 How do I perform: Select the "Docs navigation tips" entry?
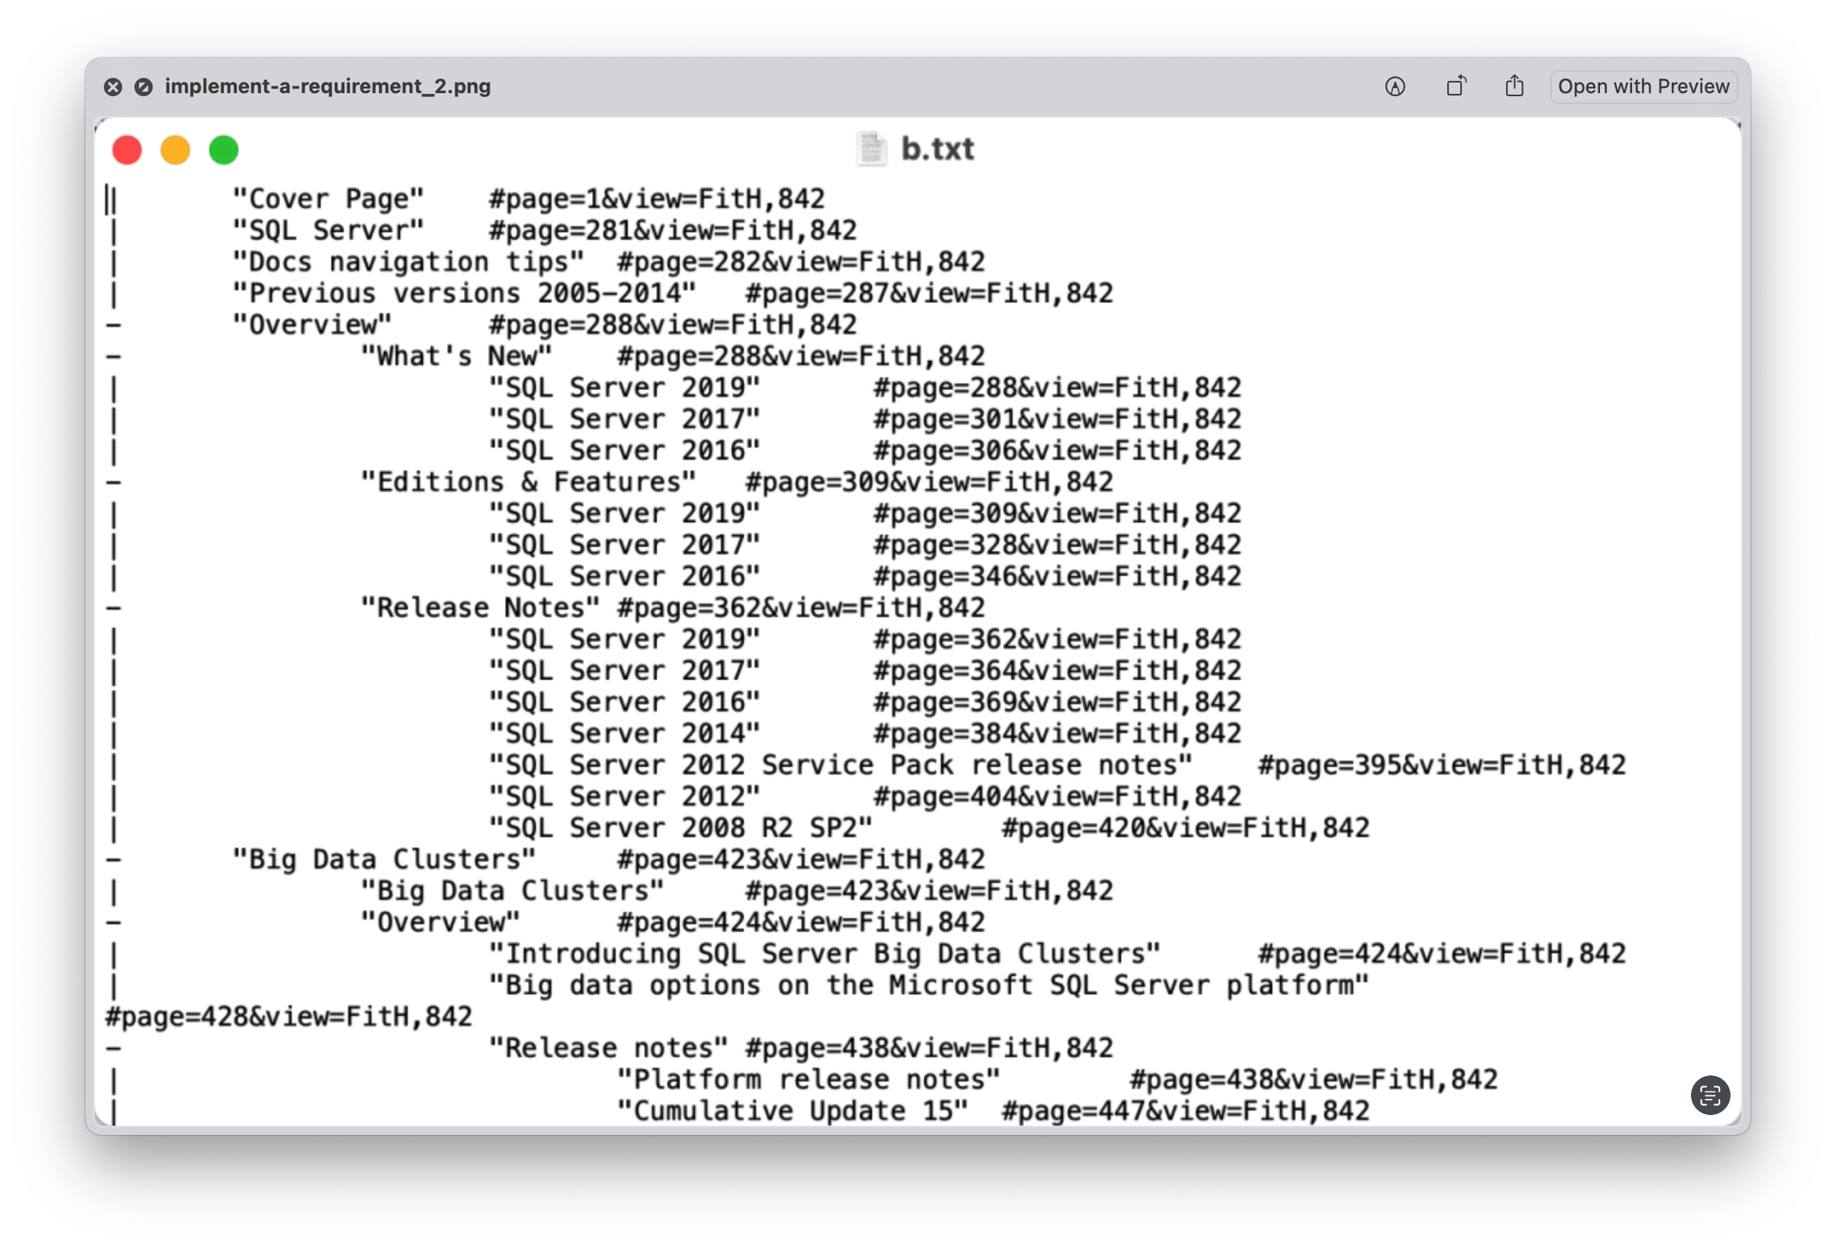[x=409, y=261]
